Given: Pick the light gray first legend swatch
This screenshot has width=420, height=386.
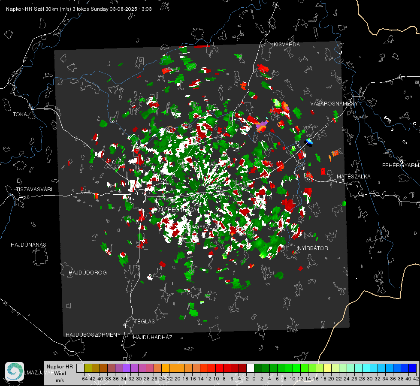Looking at the screenshot, I should 80,368.
